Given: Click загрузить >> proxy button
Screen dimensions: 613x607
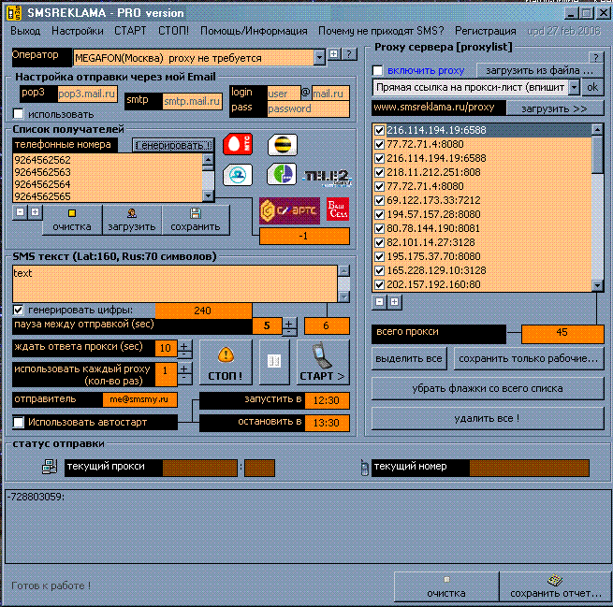Looking at the screenshot, I should tap(554, 109).
